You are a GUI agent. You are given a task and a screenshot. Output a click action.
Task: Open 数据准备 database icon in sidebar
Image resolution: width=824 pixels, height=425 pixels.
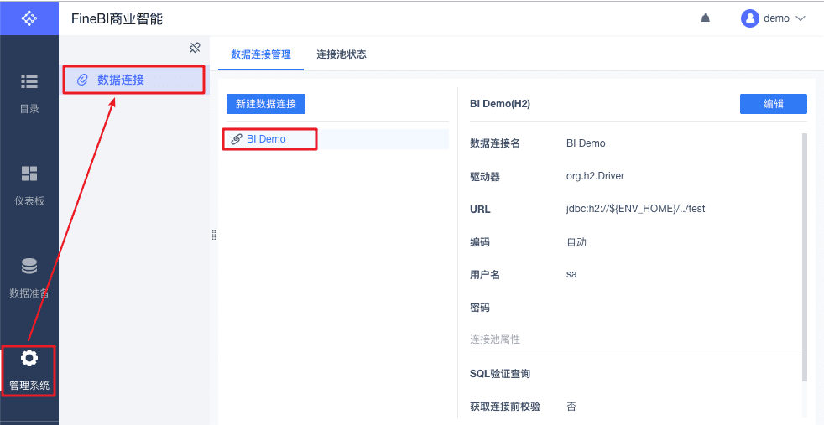[29, 266]
